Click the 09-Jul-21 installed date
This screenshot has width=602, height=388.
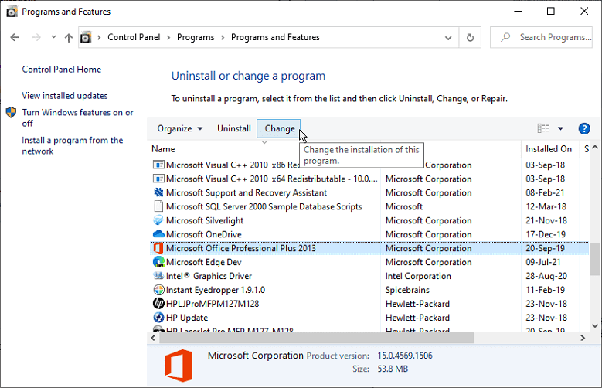[542, 262]
